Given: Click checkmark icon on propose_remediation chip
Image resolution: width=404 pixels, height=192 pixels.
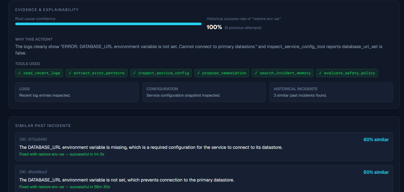Looking at the screenshot, I should pos(199,73).
